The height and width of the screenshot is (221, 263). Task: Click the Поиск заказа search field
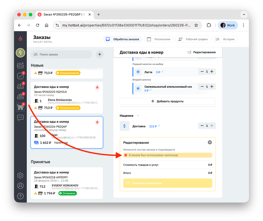tap(61, 54)
